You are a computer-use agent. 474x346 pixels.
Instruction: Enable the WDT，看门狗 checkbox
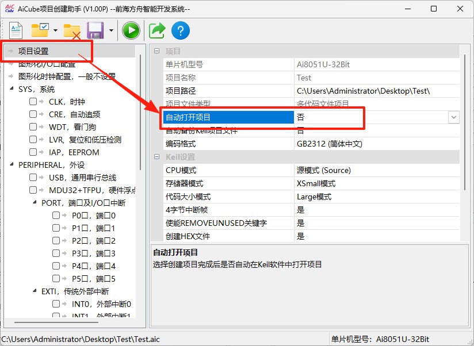click(x=33, y=127)
